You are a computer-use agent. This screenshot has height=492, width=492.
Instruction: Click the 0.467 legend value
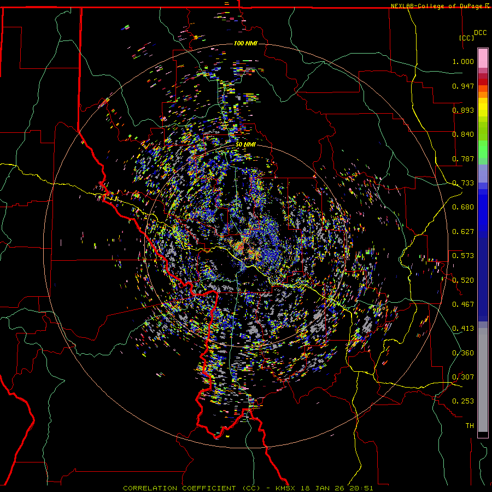click(463, 304)
